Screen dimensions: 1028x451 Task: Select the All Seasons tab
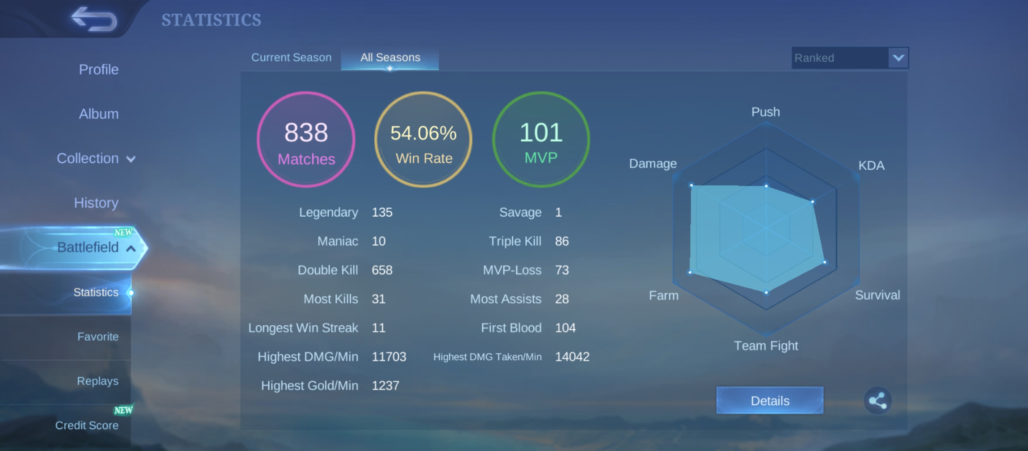pyautogui.click(x=390, y=58)
